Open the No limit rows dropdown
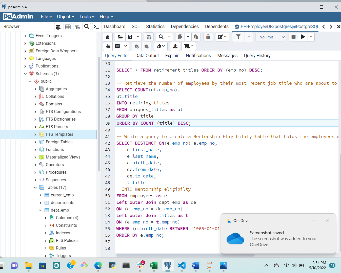 tap(271, 37)
